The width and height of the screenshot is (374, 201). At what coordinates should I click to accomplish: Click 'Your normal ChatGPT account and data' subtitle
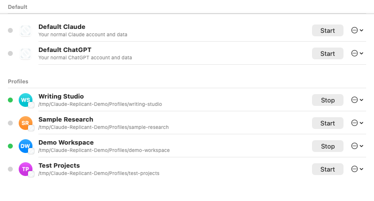coord(85,57)
